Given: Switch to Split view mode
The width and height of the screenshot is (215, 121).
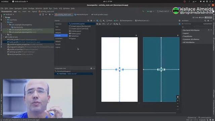Looking at the screenshot, I should [x=202, y=17].
